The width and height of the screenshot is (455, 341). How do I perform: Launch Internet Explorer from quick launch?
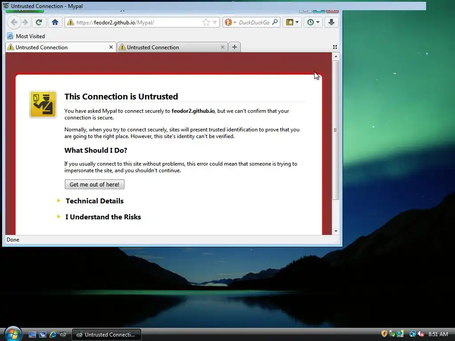(53, 334)
